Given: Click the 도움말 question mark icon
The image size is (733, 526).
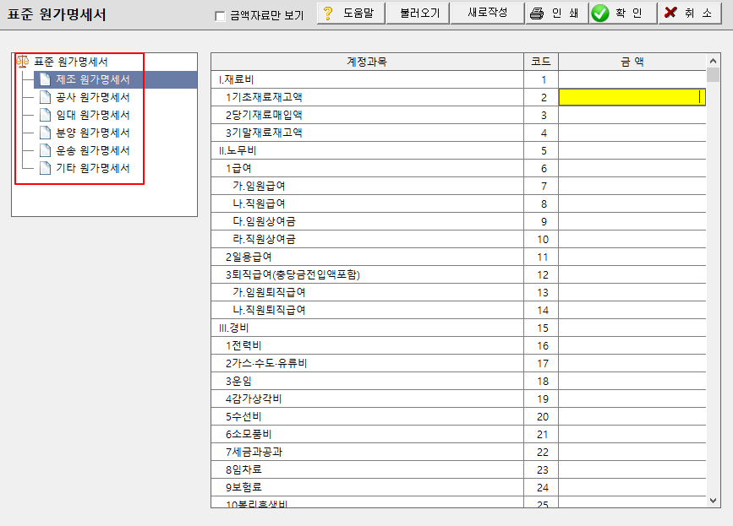Looking at the screenshot, I should pyautogui.click(x=328, y=13).
